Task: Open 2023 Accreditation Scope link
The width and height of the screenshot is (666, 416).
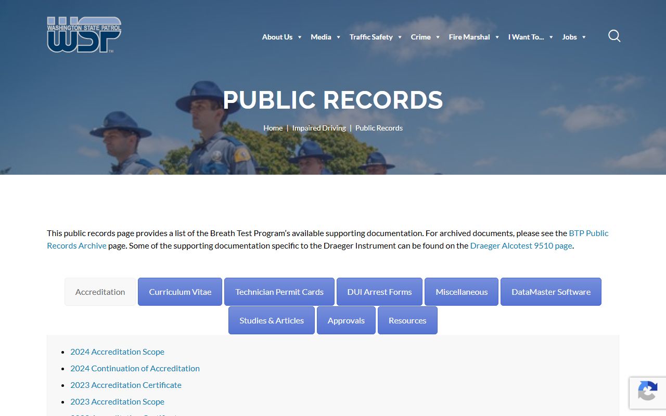Action: (117, 401)
